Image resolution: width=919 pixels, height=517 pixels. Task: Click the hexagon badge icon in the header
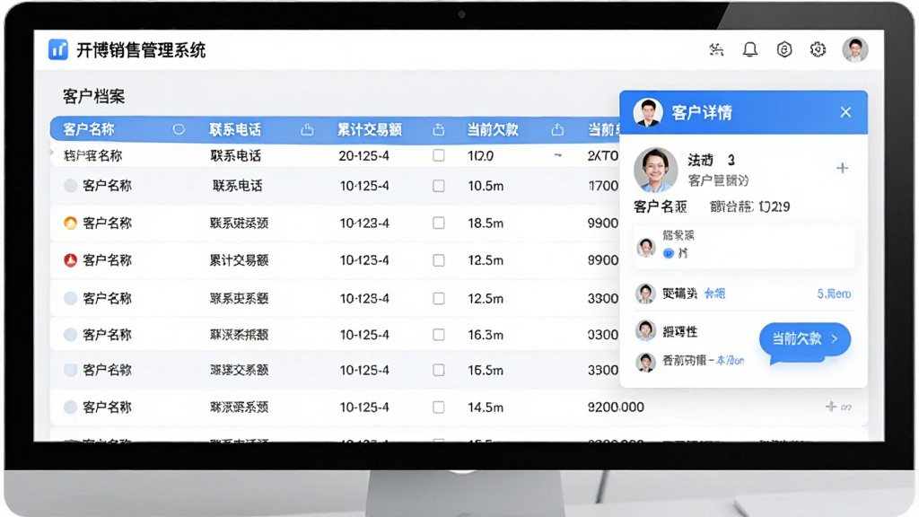tap(784, 50)
